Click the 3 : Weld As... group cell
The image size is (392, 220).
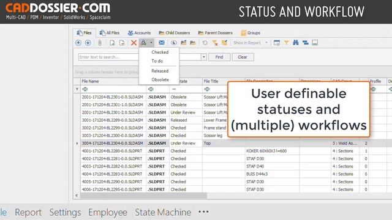[345, 143]
